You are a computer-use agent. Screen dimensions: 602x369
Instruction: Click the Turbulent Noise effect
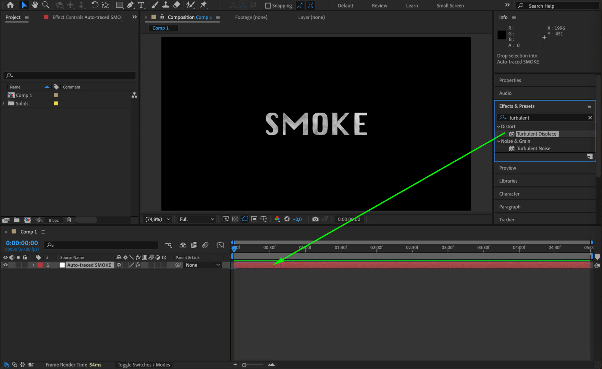tap(533, 149)
